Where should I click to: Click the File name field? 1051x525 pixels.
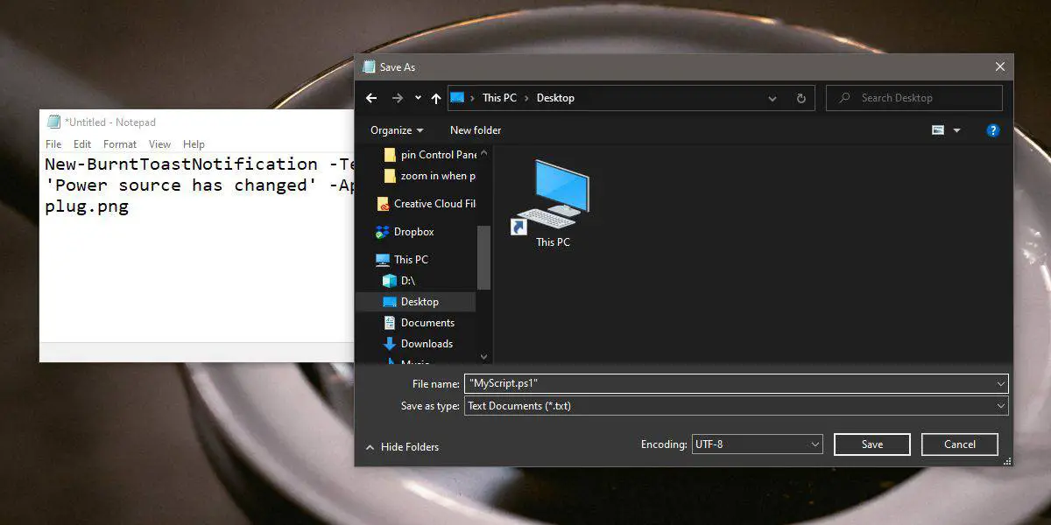pyautogui.click(x=729, y=383)
